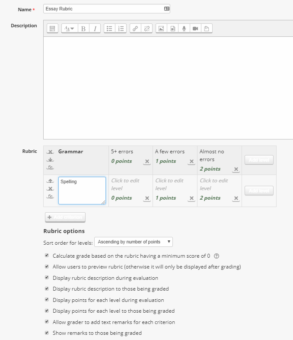Insert a link using the link icon
Viewport: 293px width, 340px height.
click(x=135, y=29)
